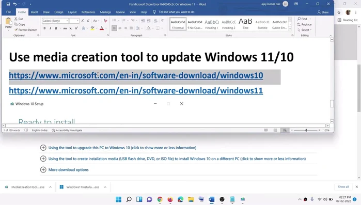Click the Copy command in Clipboard group
Image resolution: width=361 pixels, height=205 pixels.
[x=20, y=24]
